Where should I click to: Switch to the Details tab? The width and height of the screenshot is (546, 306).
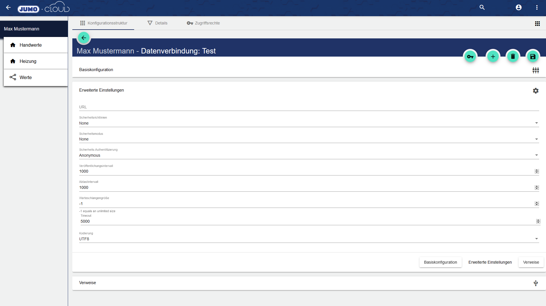coord(158,23)
